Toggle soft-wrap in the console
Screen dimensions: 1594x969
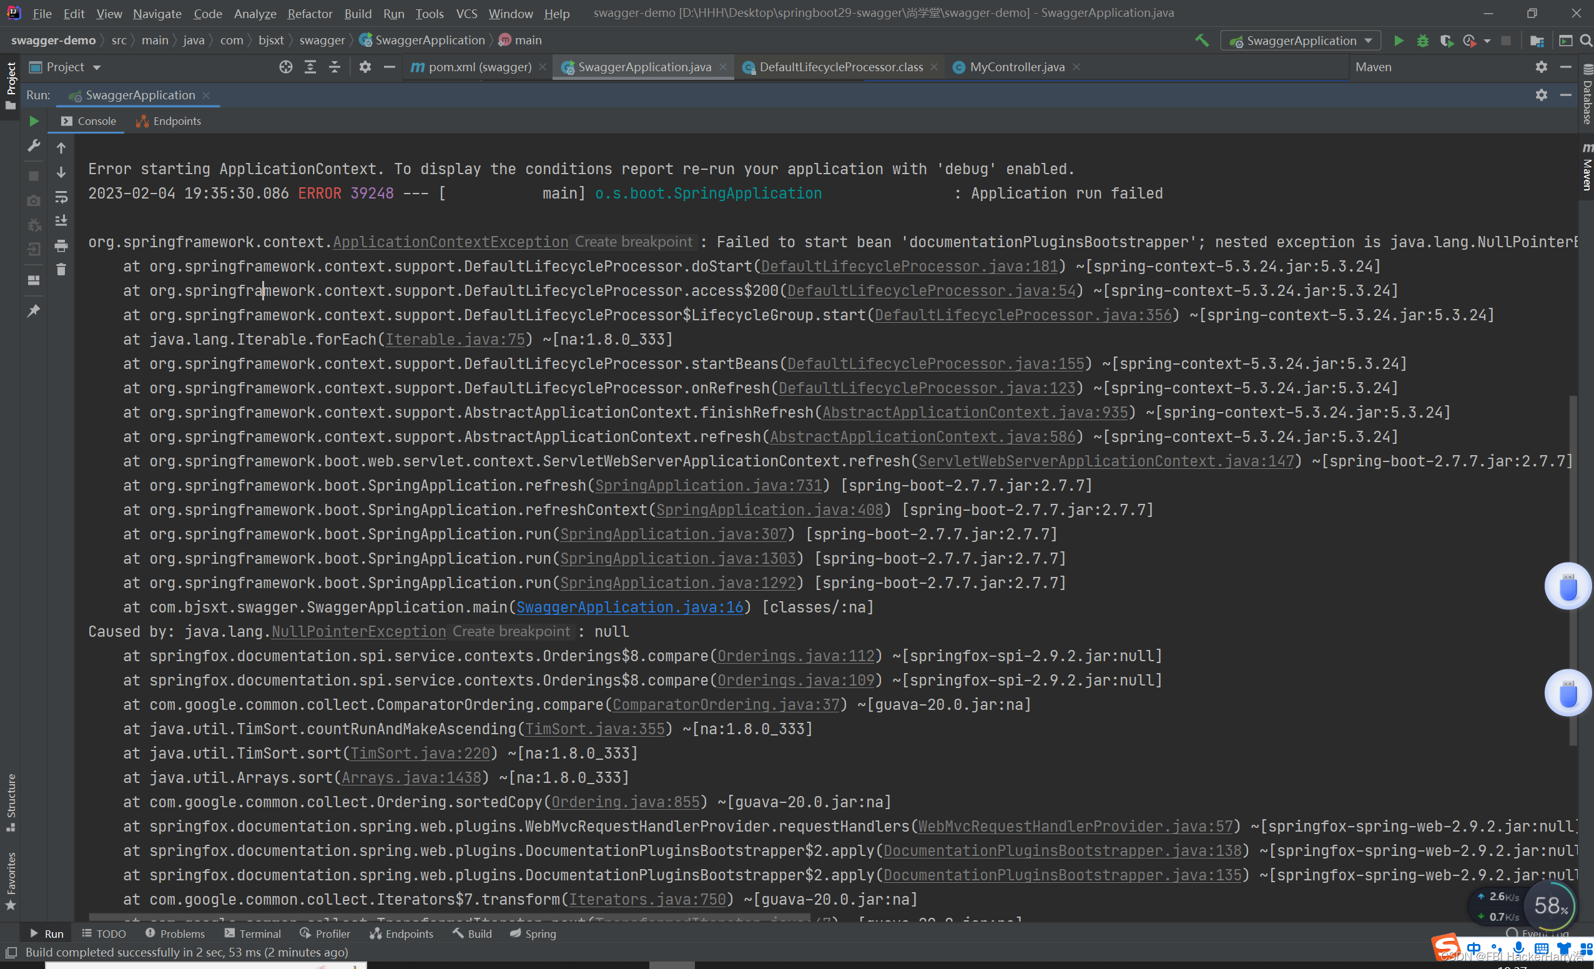click(61, 197)
